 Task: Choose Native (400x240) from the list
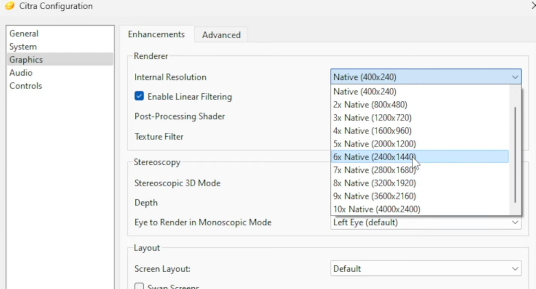(420, 92)
